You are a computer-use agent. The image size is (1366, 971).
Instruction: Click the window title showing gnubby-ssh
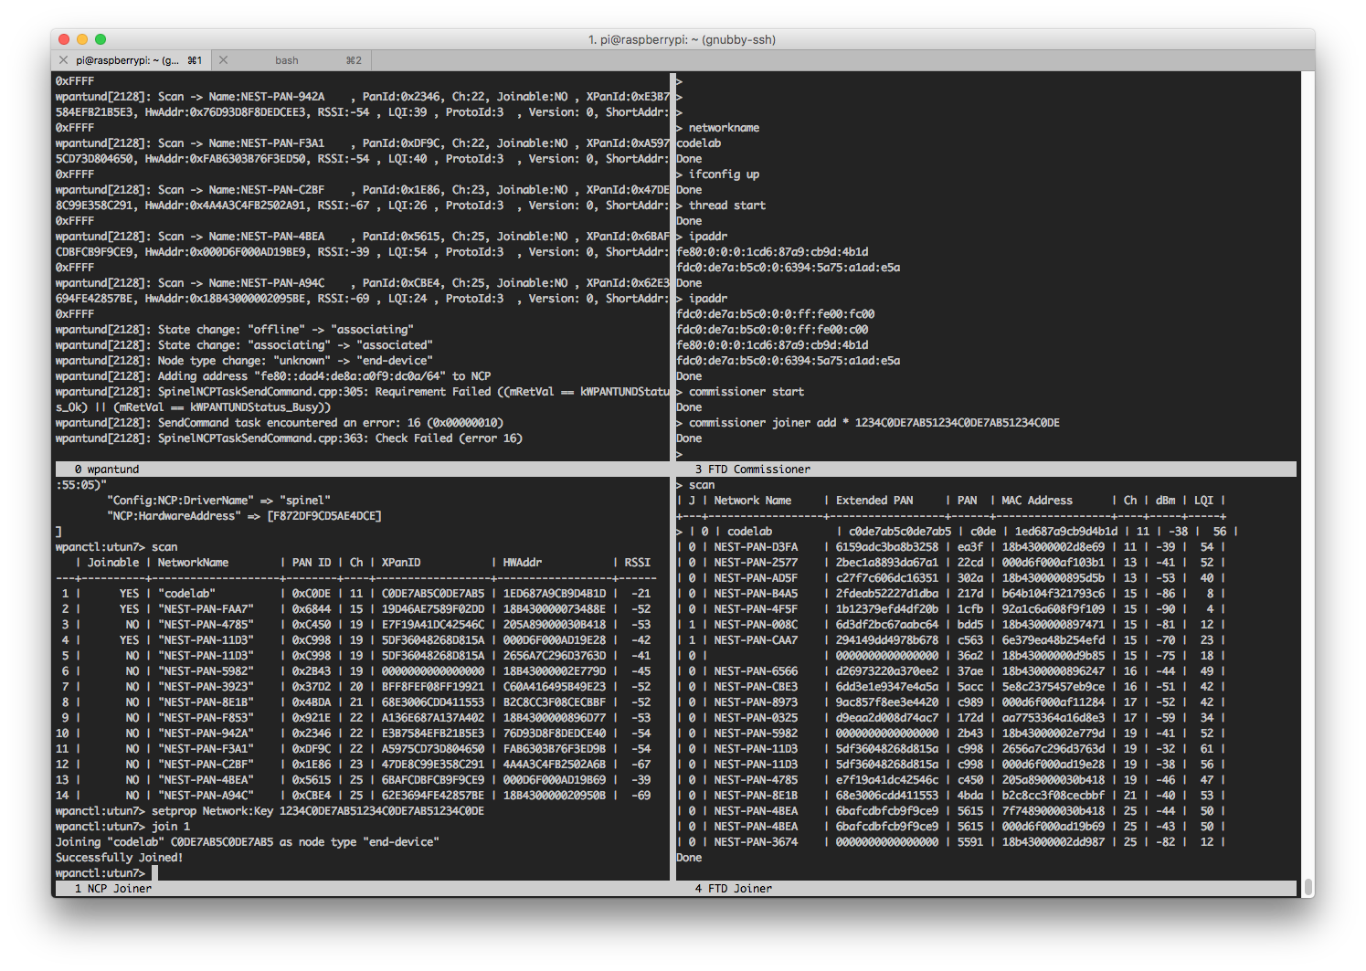pos(683,39)
